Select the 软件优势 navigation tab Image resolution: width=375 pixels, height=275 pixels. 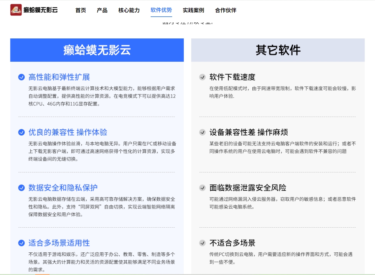point(161,10)
